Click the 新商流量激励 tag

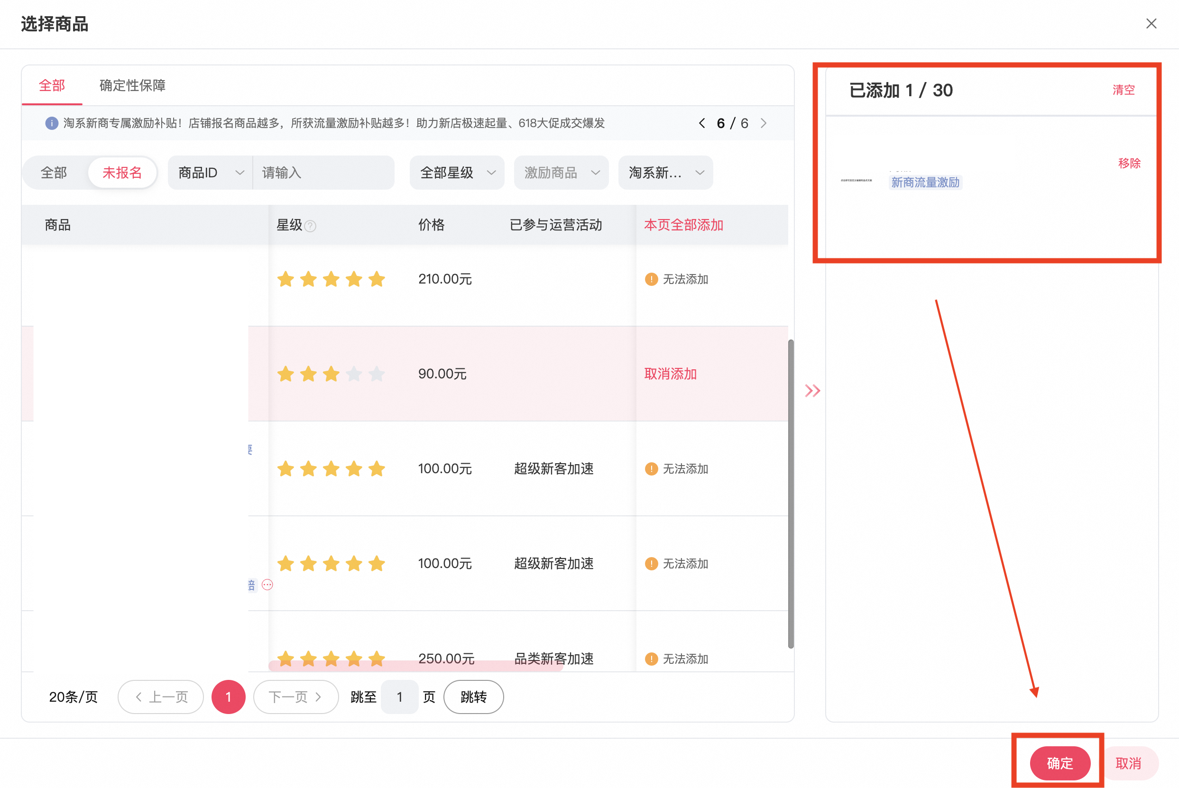925,183
